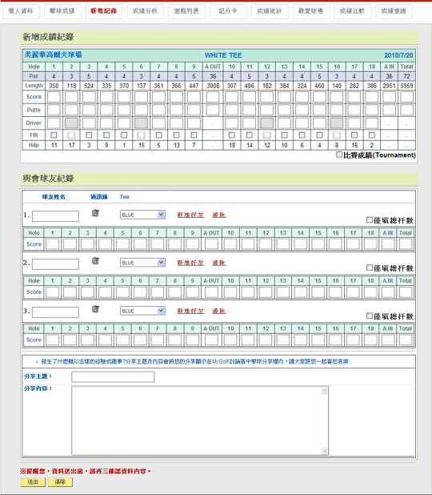Switch to 記分卡 tab

click(228, 11)
